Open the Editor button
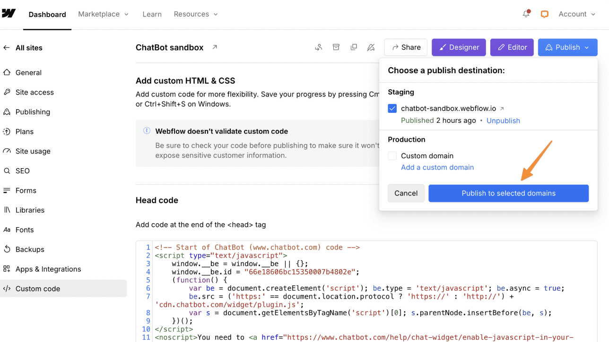The image size is (609, 342). coord(512,47)
